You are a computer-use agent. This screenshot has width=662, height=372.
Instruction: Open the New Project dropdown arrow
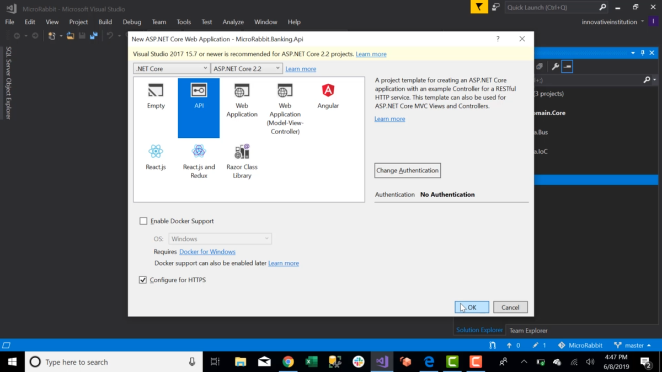point(61,36)
